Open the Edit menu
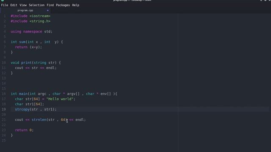This screenshot has height=152, width=271. point(14,5)
